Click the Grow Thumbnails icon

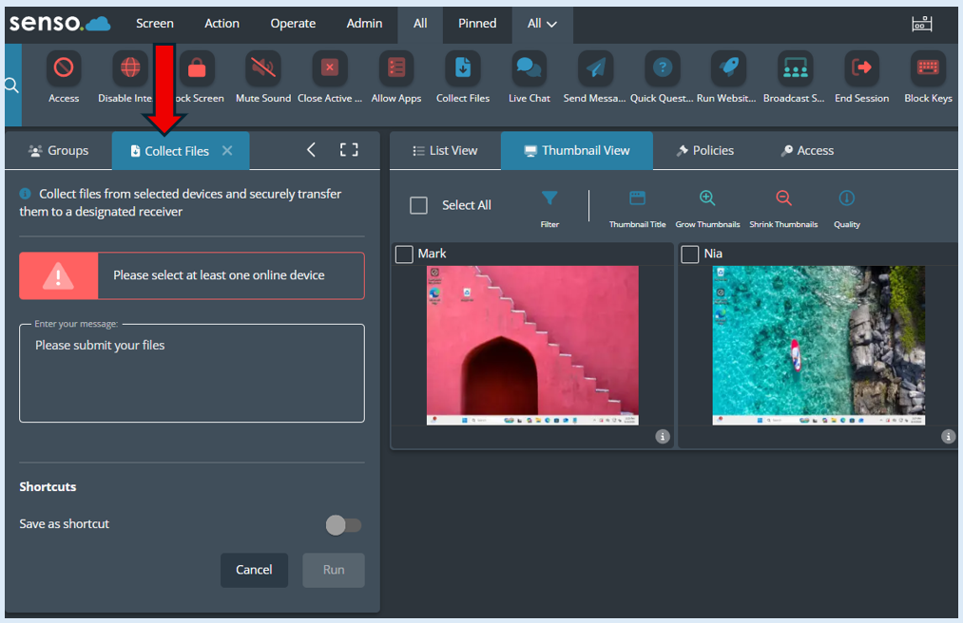pyautogui.click(x=707, y=198)
